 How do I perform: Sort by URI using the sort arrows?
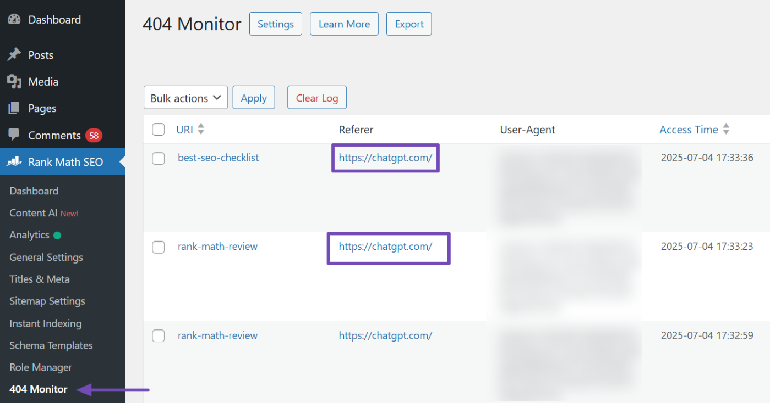pyautogui.click(x=201, y=130)
